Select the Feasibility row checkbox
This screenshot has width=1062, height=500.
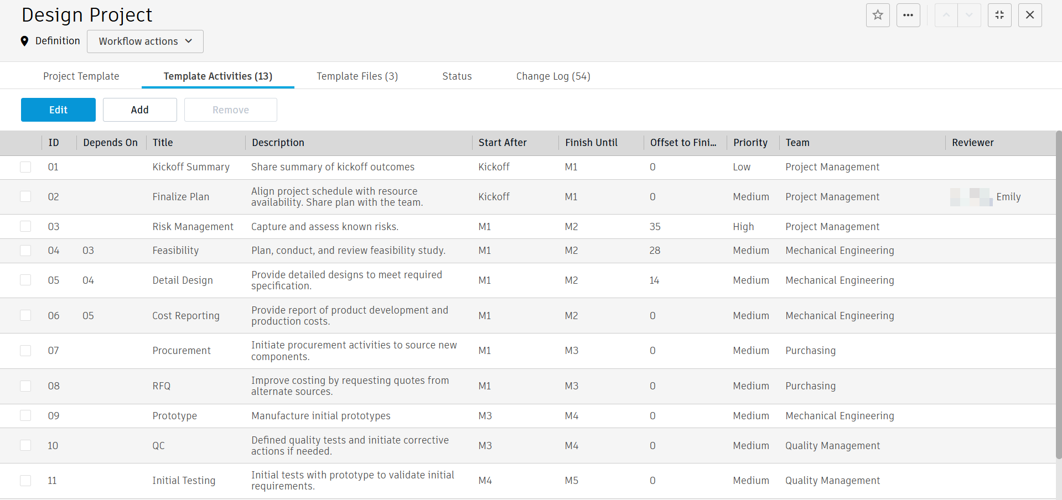(x=25, y=251)
